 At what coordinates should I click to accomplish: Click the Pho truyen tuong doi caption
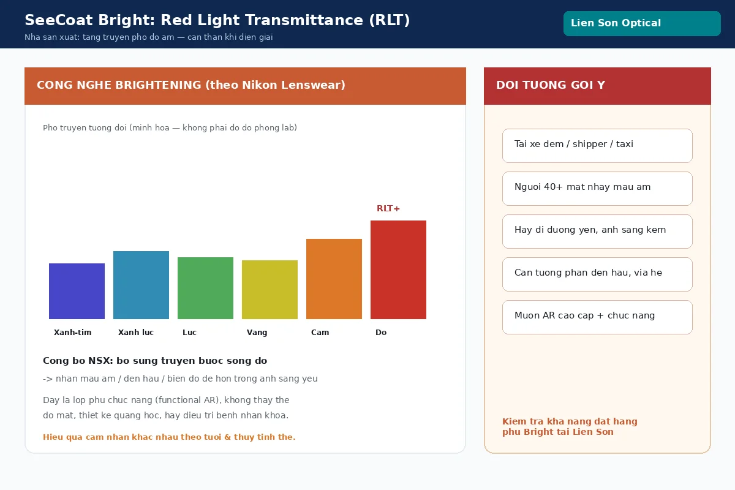(170, 128)
